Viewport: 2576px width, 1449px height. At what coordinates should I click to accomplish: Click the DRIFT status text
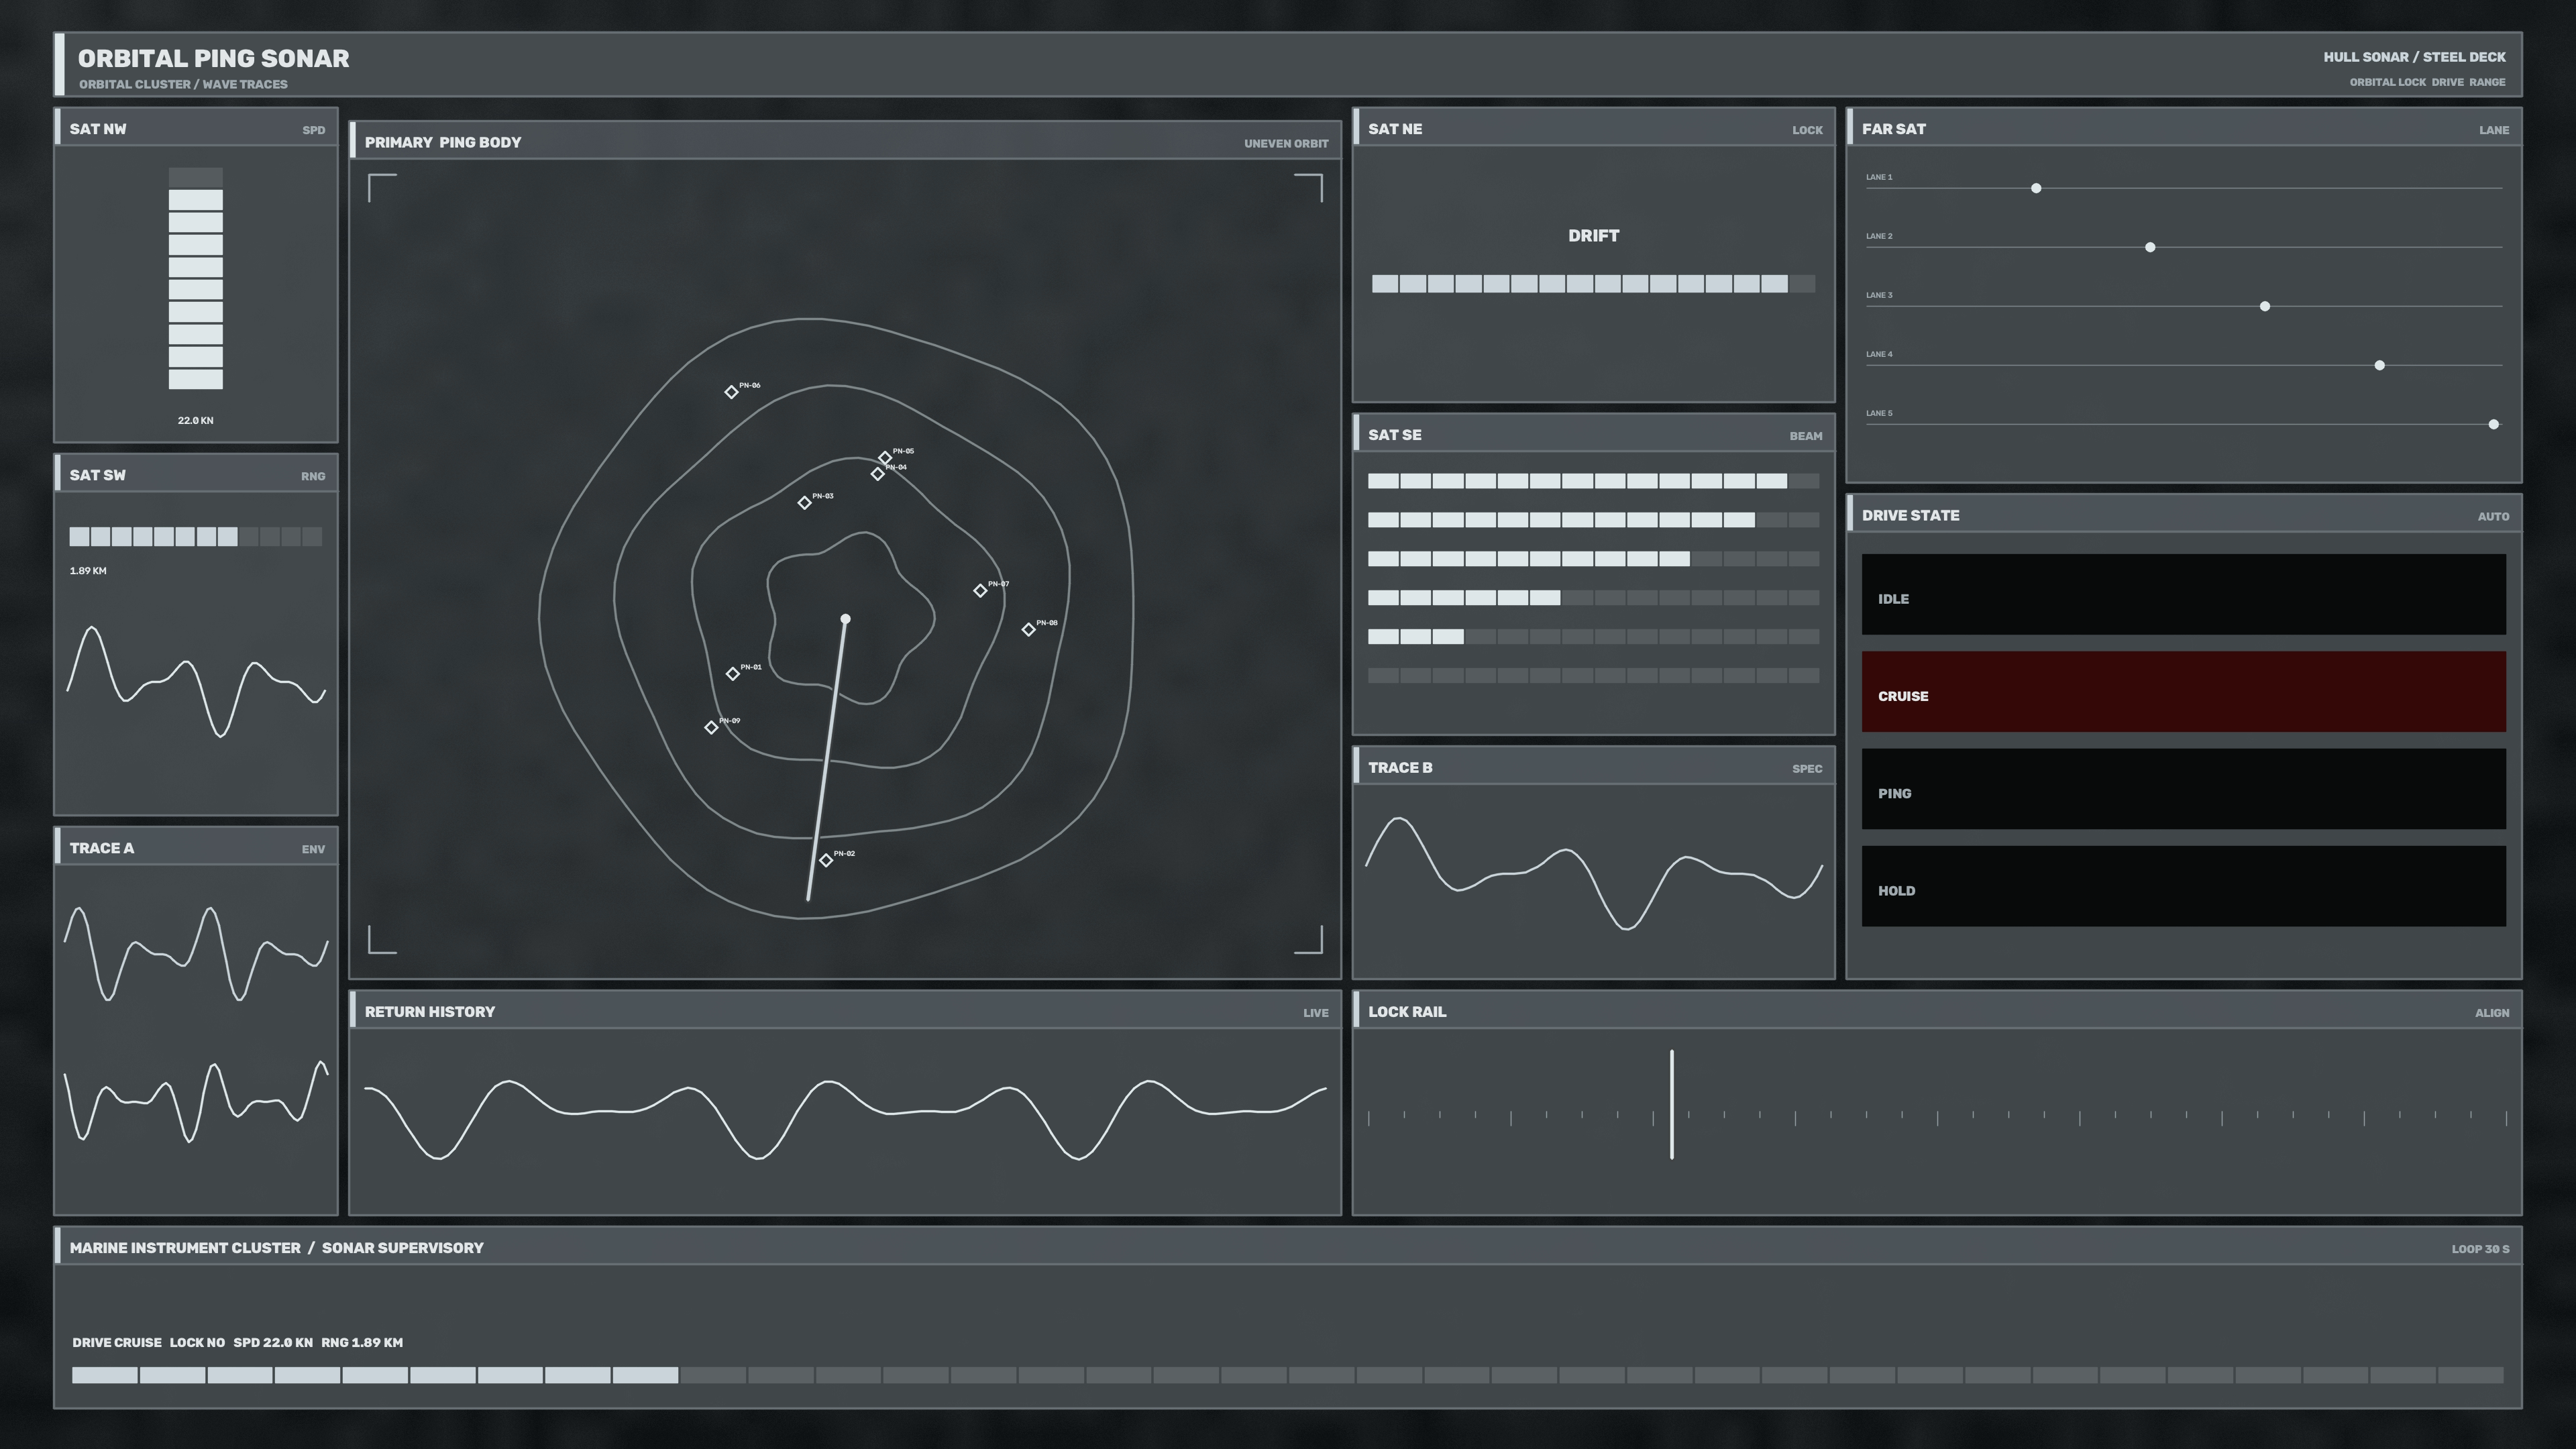tap(1593, 236)
